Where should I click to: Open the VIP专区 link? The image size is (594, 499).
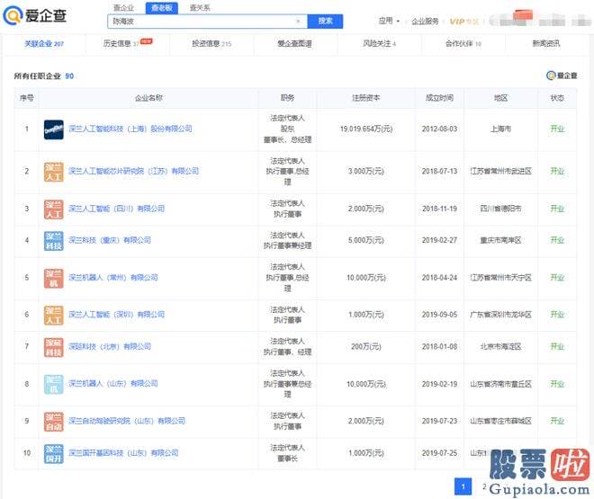click(464, 22)
